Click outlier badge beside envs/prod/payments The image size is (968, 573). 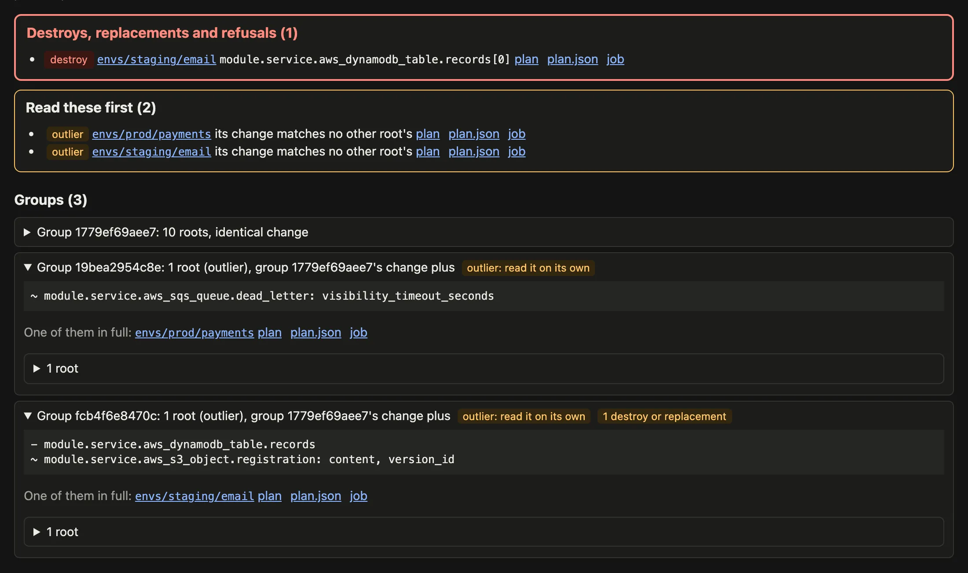pos(67,134)
